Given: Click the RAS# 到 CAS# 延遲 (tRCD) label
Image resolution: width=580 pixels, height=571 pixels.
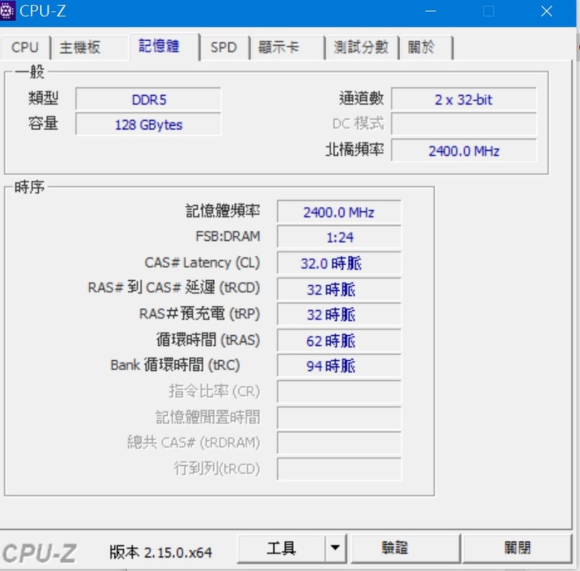Looking at the screenshot, I should (174, 287).
